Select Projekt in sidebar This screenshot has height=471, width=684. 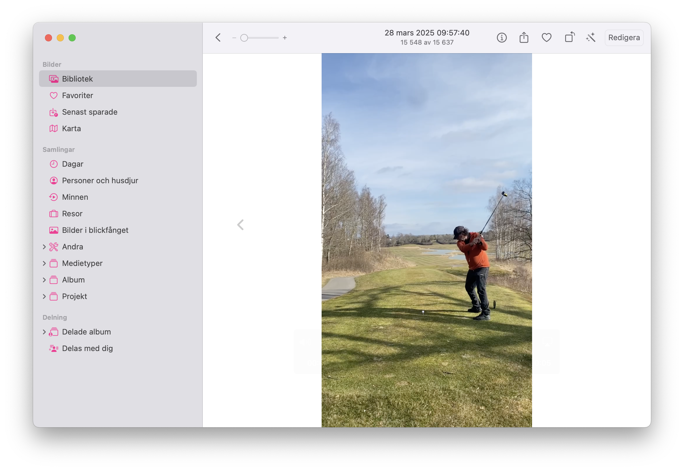(x=118, y=296)
